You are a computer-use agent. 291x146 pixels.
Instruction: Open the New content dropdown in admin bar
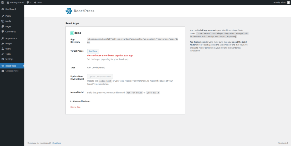tap(38, 3)
